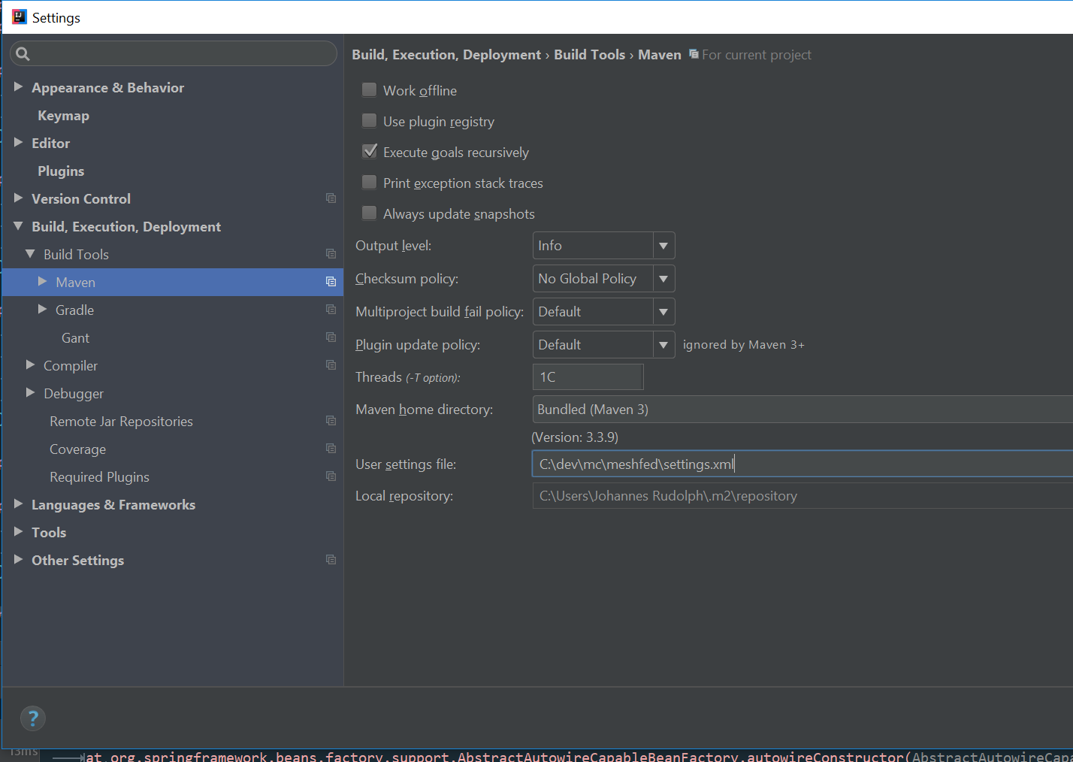Enable the Work offline checkbox

(x=369, y=90)
